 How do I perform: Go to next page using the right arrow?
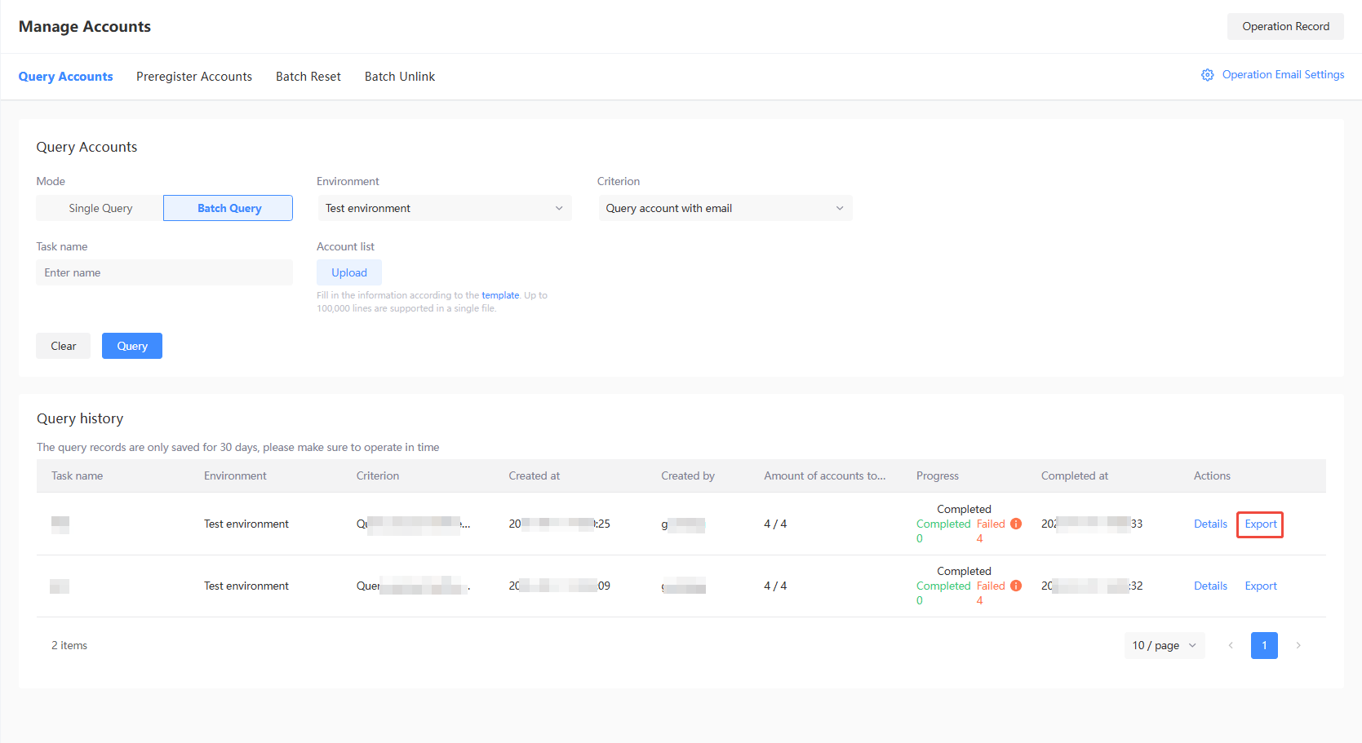click(1298, 645)
